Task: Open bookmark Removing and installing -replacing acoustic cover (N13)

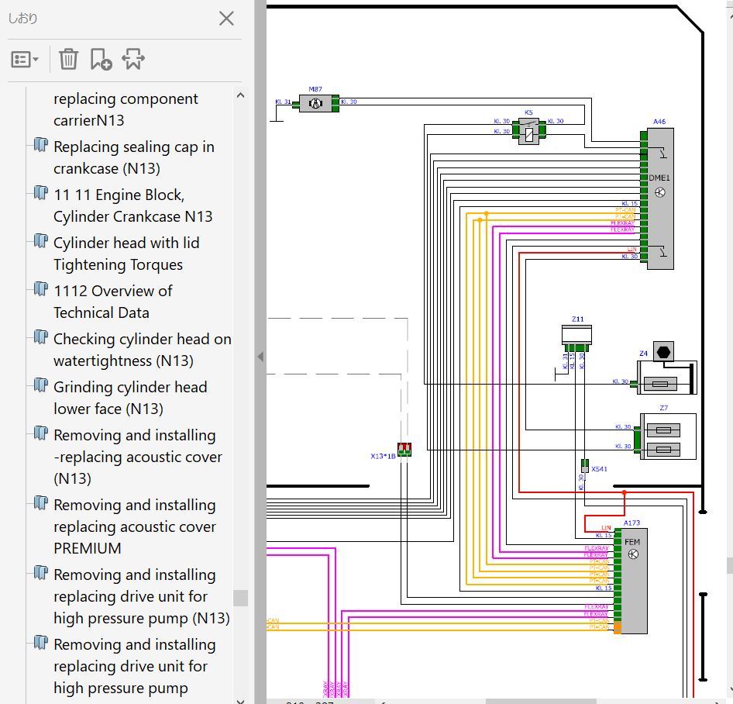Action: [x=138, y=457]
